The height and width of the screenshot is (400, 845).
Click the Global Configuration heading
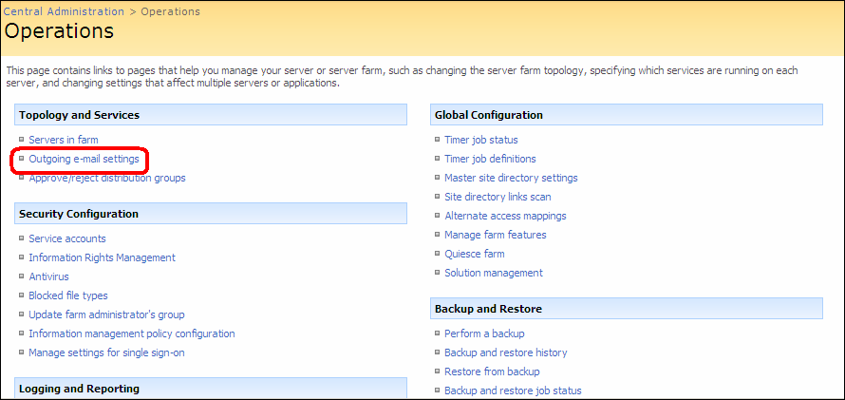pos(489,115)
